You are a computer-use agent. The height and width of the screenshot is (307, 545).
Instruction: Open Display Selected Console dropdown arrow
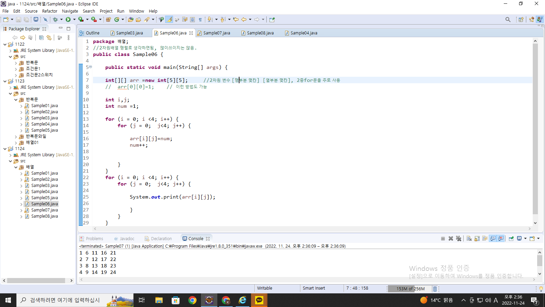[x=525, y=238]
